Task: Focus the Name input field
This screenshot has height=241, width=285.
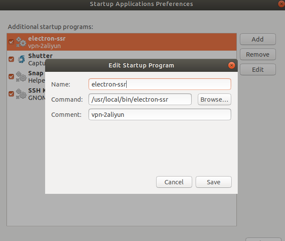Action: [160, 84]
